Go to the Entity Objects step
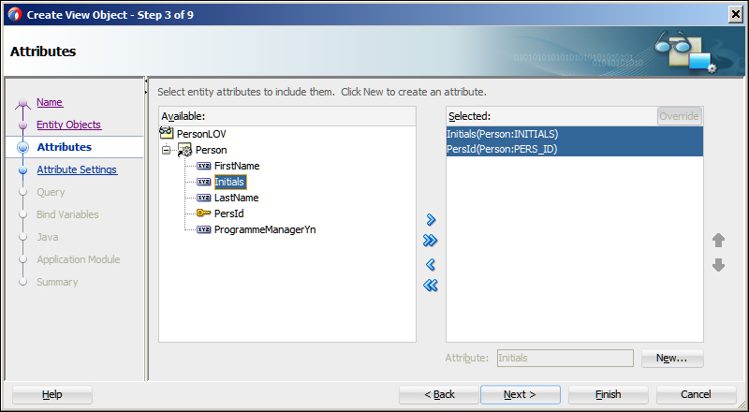Screen dimensions: 749x412 (x=68, y=125)
